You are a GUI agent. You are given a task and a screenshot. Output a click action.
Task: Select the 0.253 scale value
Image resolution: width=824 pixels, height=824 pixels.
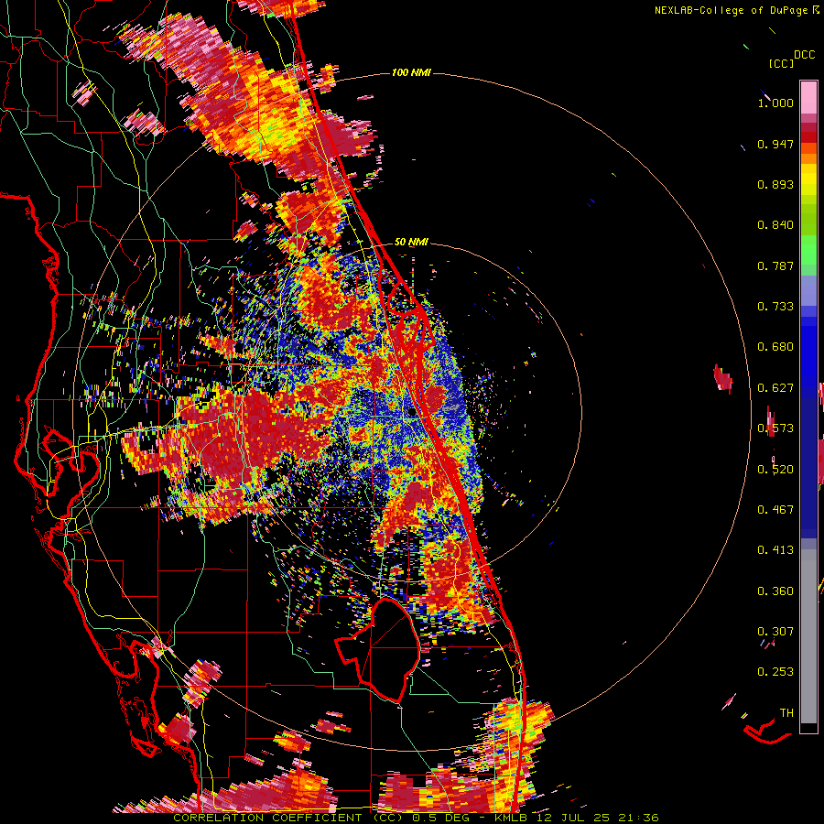[775, 672]
